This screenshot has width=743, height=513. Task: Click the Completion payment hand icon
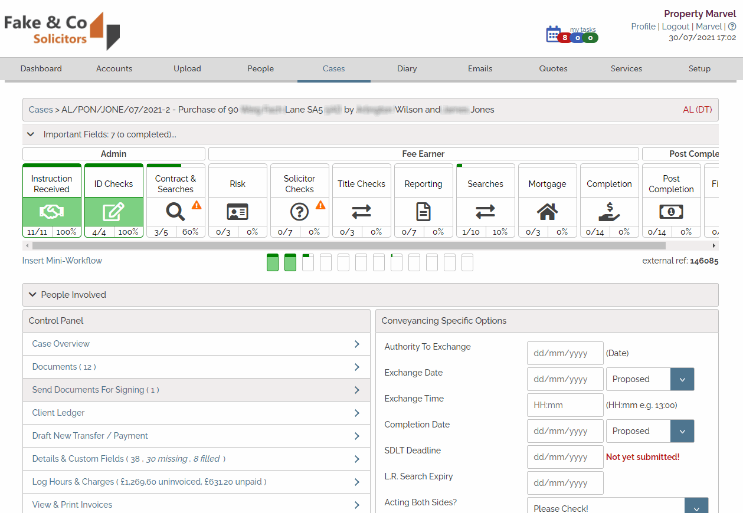609,211
